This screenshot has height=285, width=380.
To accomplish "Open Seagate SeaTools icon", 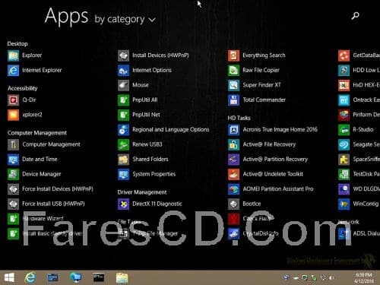I will click(x=344, y=144).
